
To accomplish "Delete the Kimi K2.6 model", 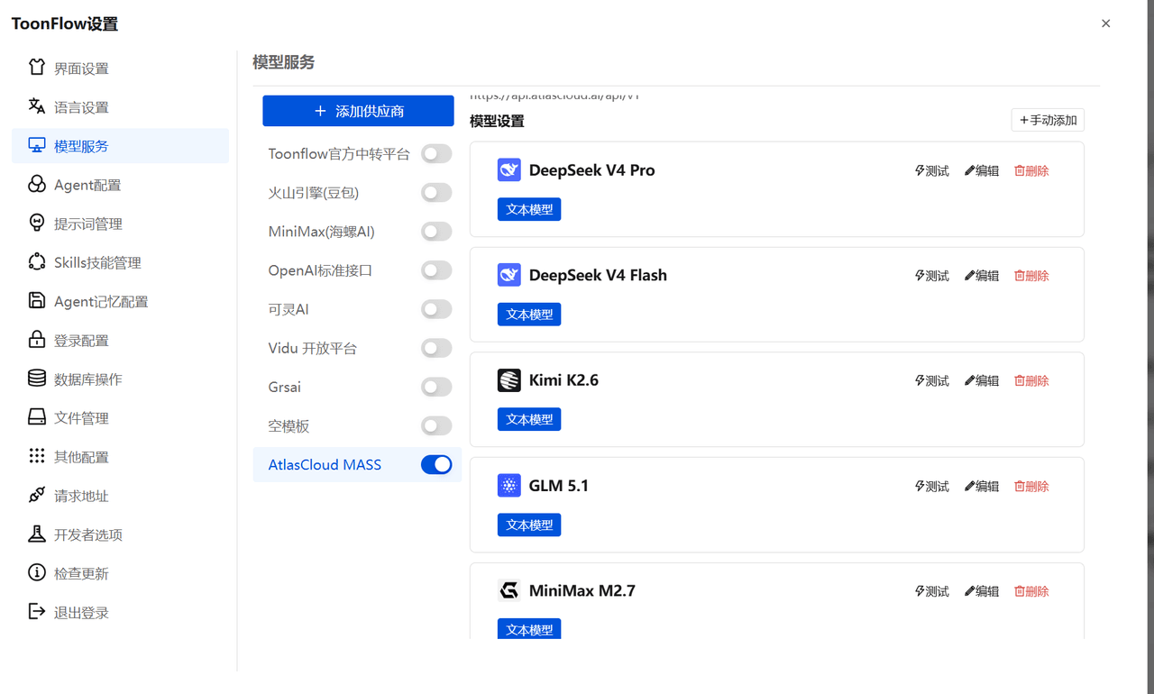I will pos(1031,380).
